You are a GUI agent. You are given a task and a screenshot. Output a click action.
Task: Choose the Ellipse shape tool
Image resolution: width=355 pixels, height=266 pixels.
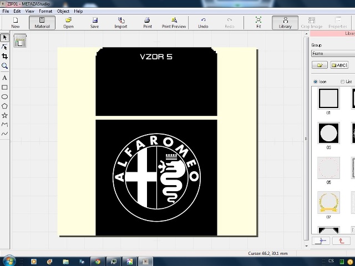click(4, 96)
